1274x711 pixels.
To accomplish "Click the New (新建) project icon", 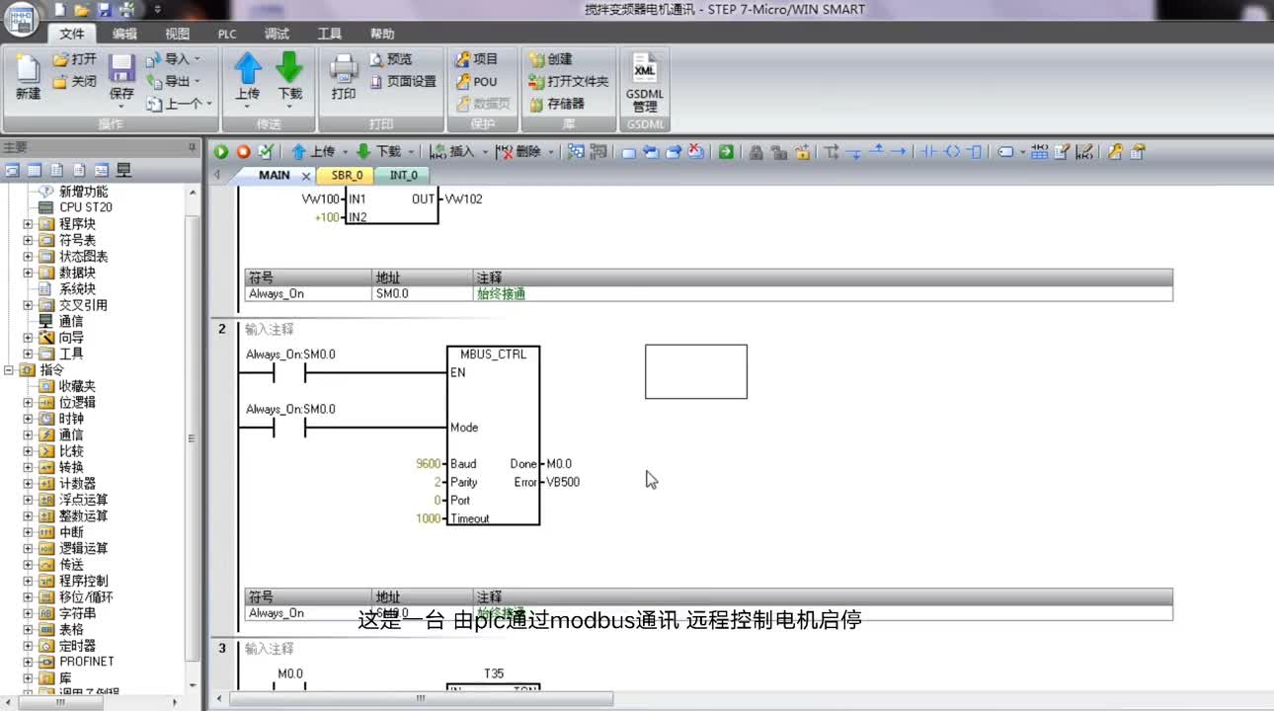I will pyautogui.click(x=28, y=77).
